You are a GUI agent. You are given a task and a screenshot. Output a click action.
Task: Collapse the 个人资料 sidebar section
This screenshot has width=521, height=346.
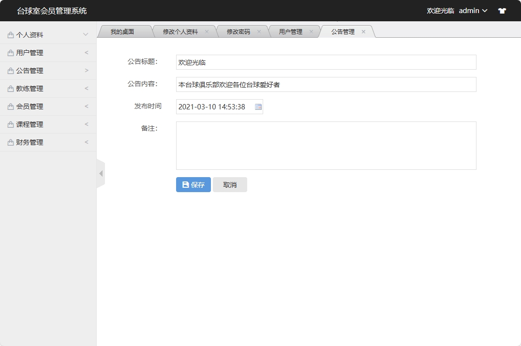86,35
